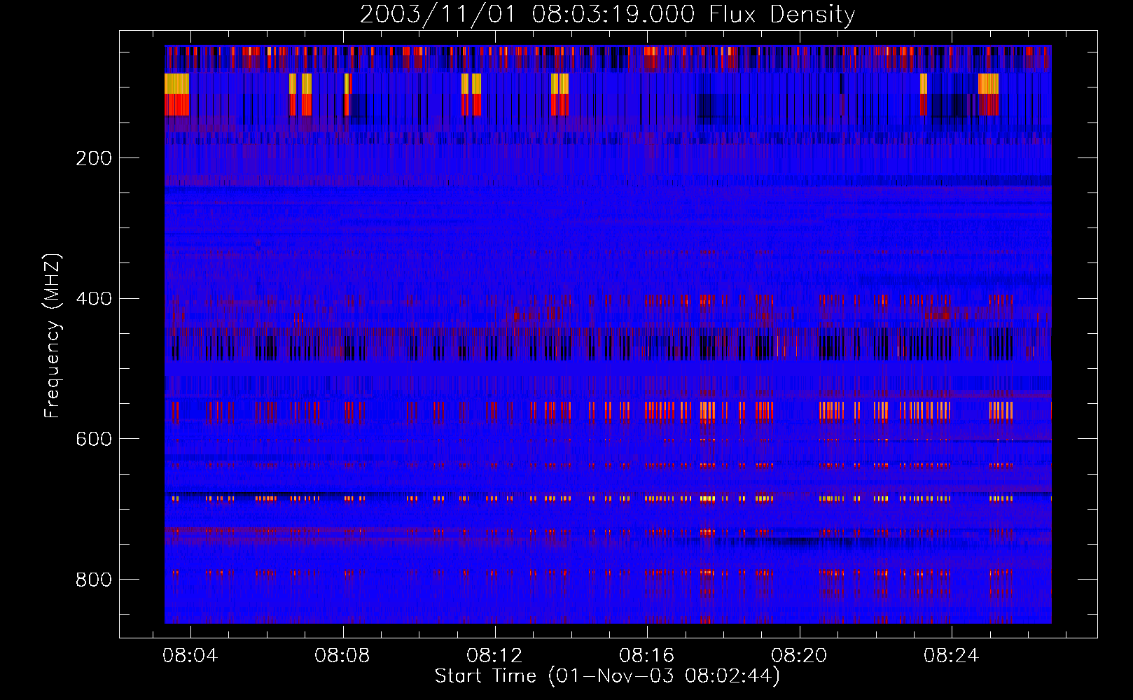This screenshot has width=1133, height=700.
Task: Click the plot title '2003/11/01 08:03:19.000 Flux Density'
Action: 607,15
